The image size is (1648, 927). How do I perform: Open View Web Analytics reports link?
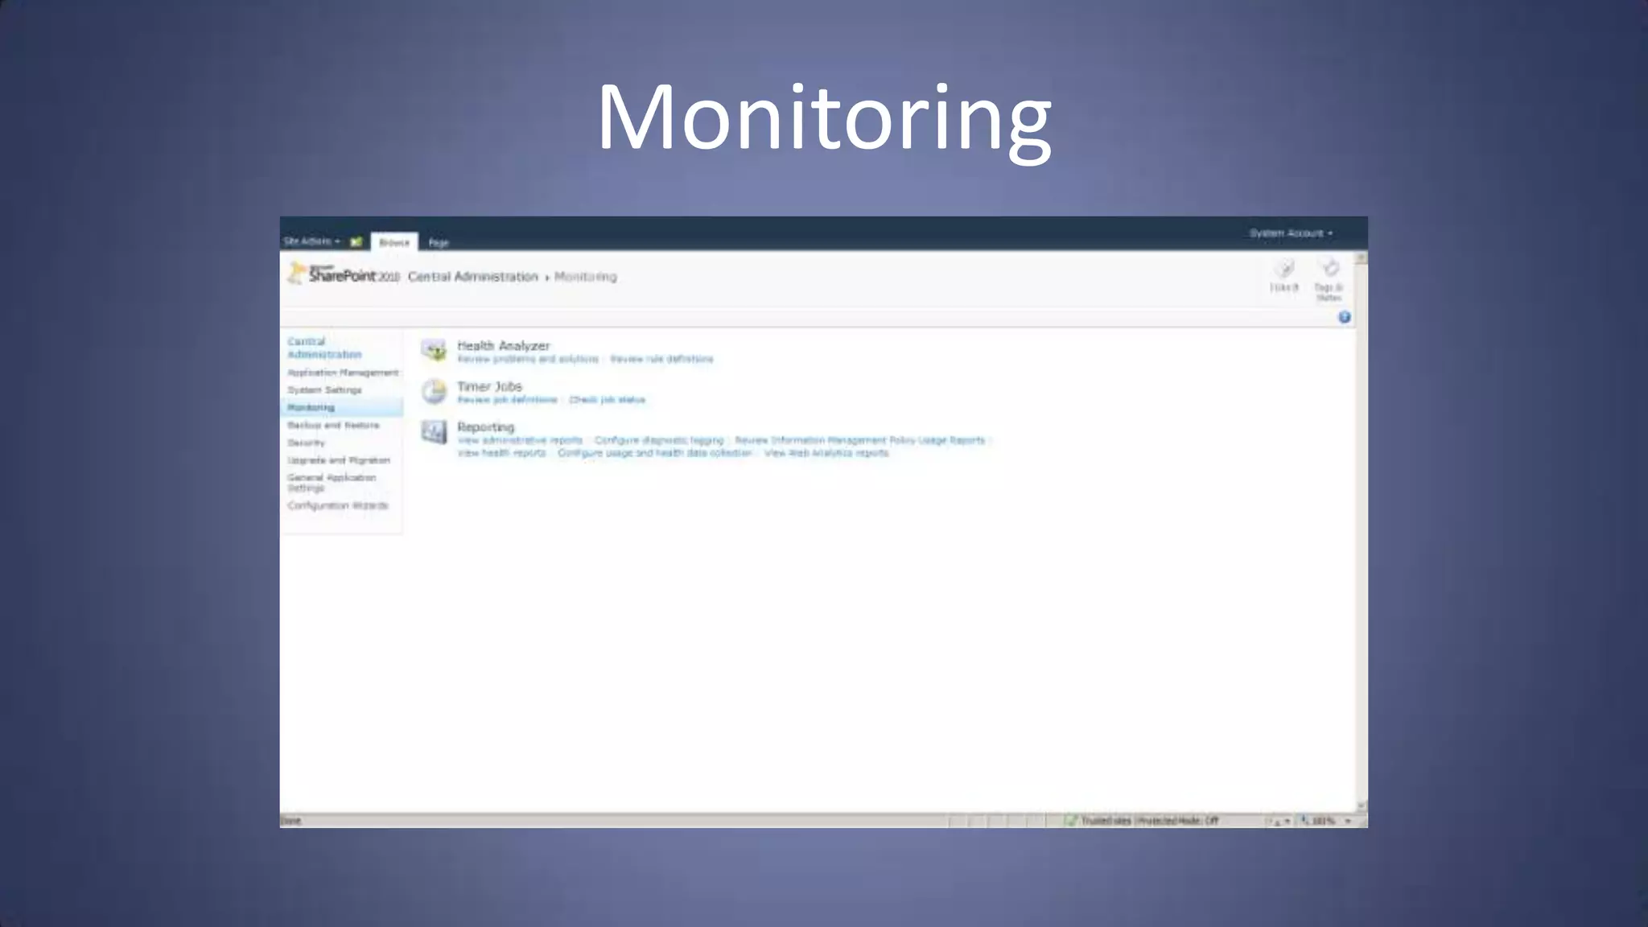click(826, 453)
